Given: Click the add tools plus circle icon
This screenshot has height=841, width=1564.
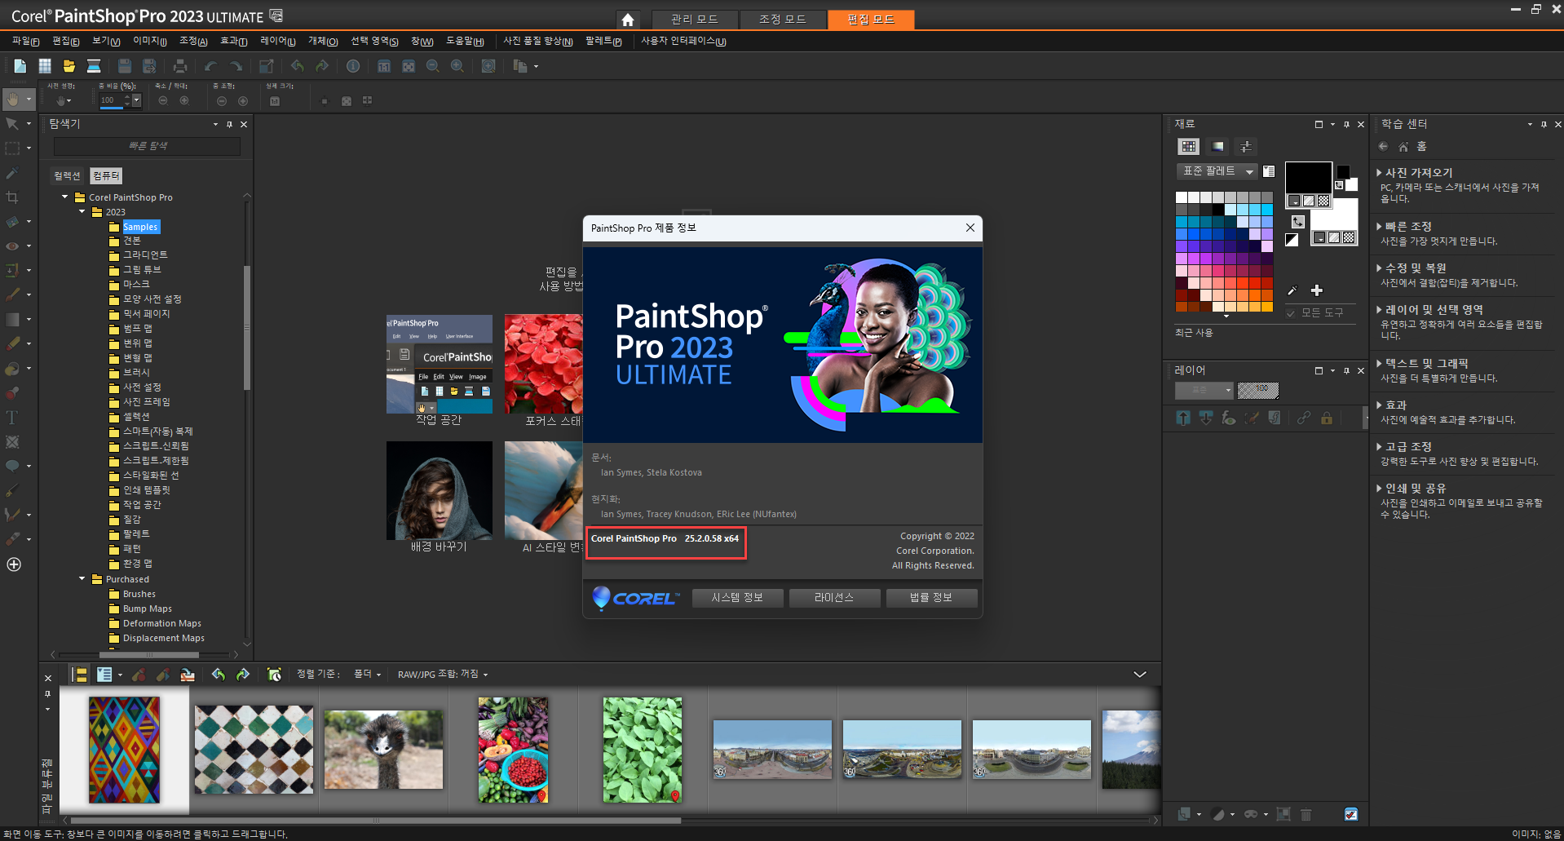Looking at the screenshot, I should tap(14, 564).
